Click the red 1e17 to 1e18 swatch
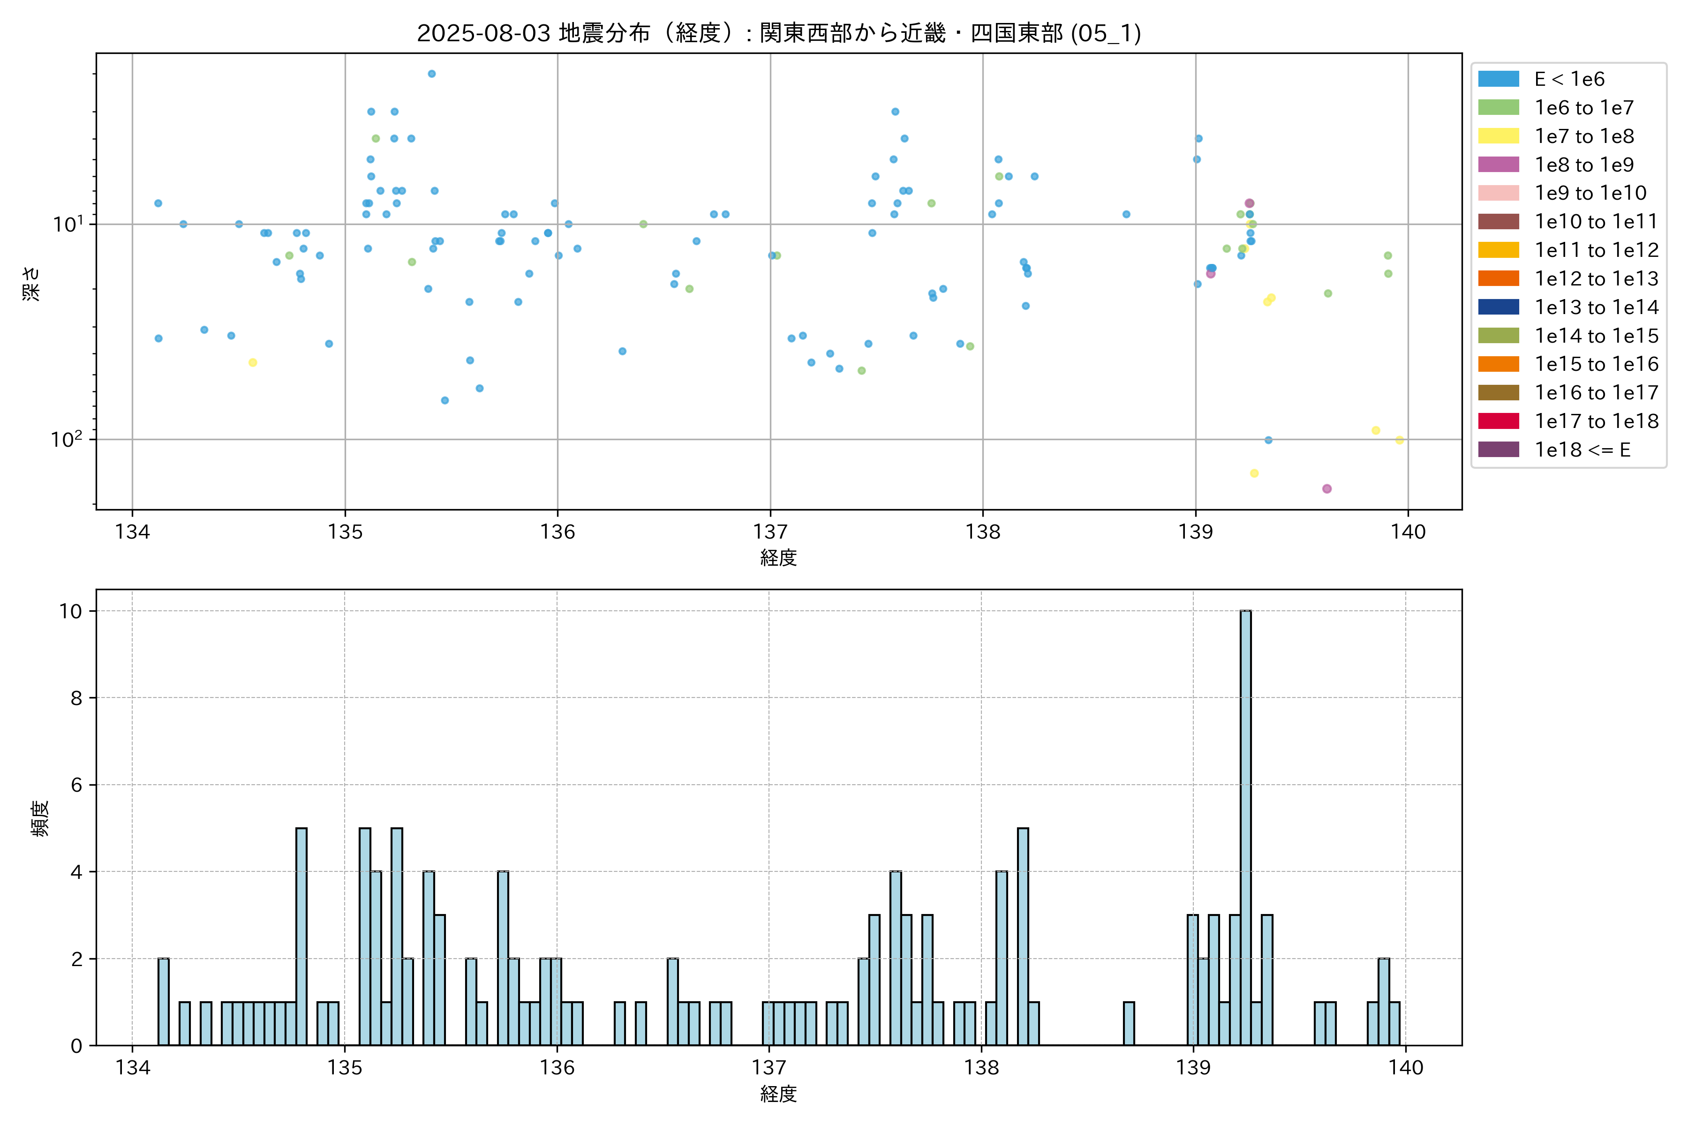The height and width of the screenshot is (1125, 1688). coord(1498,421)
